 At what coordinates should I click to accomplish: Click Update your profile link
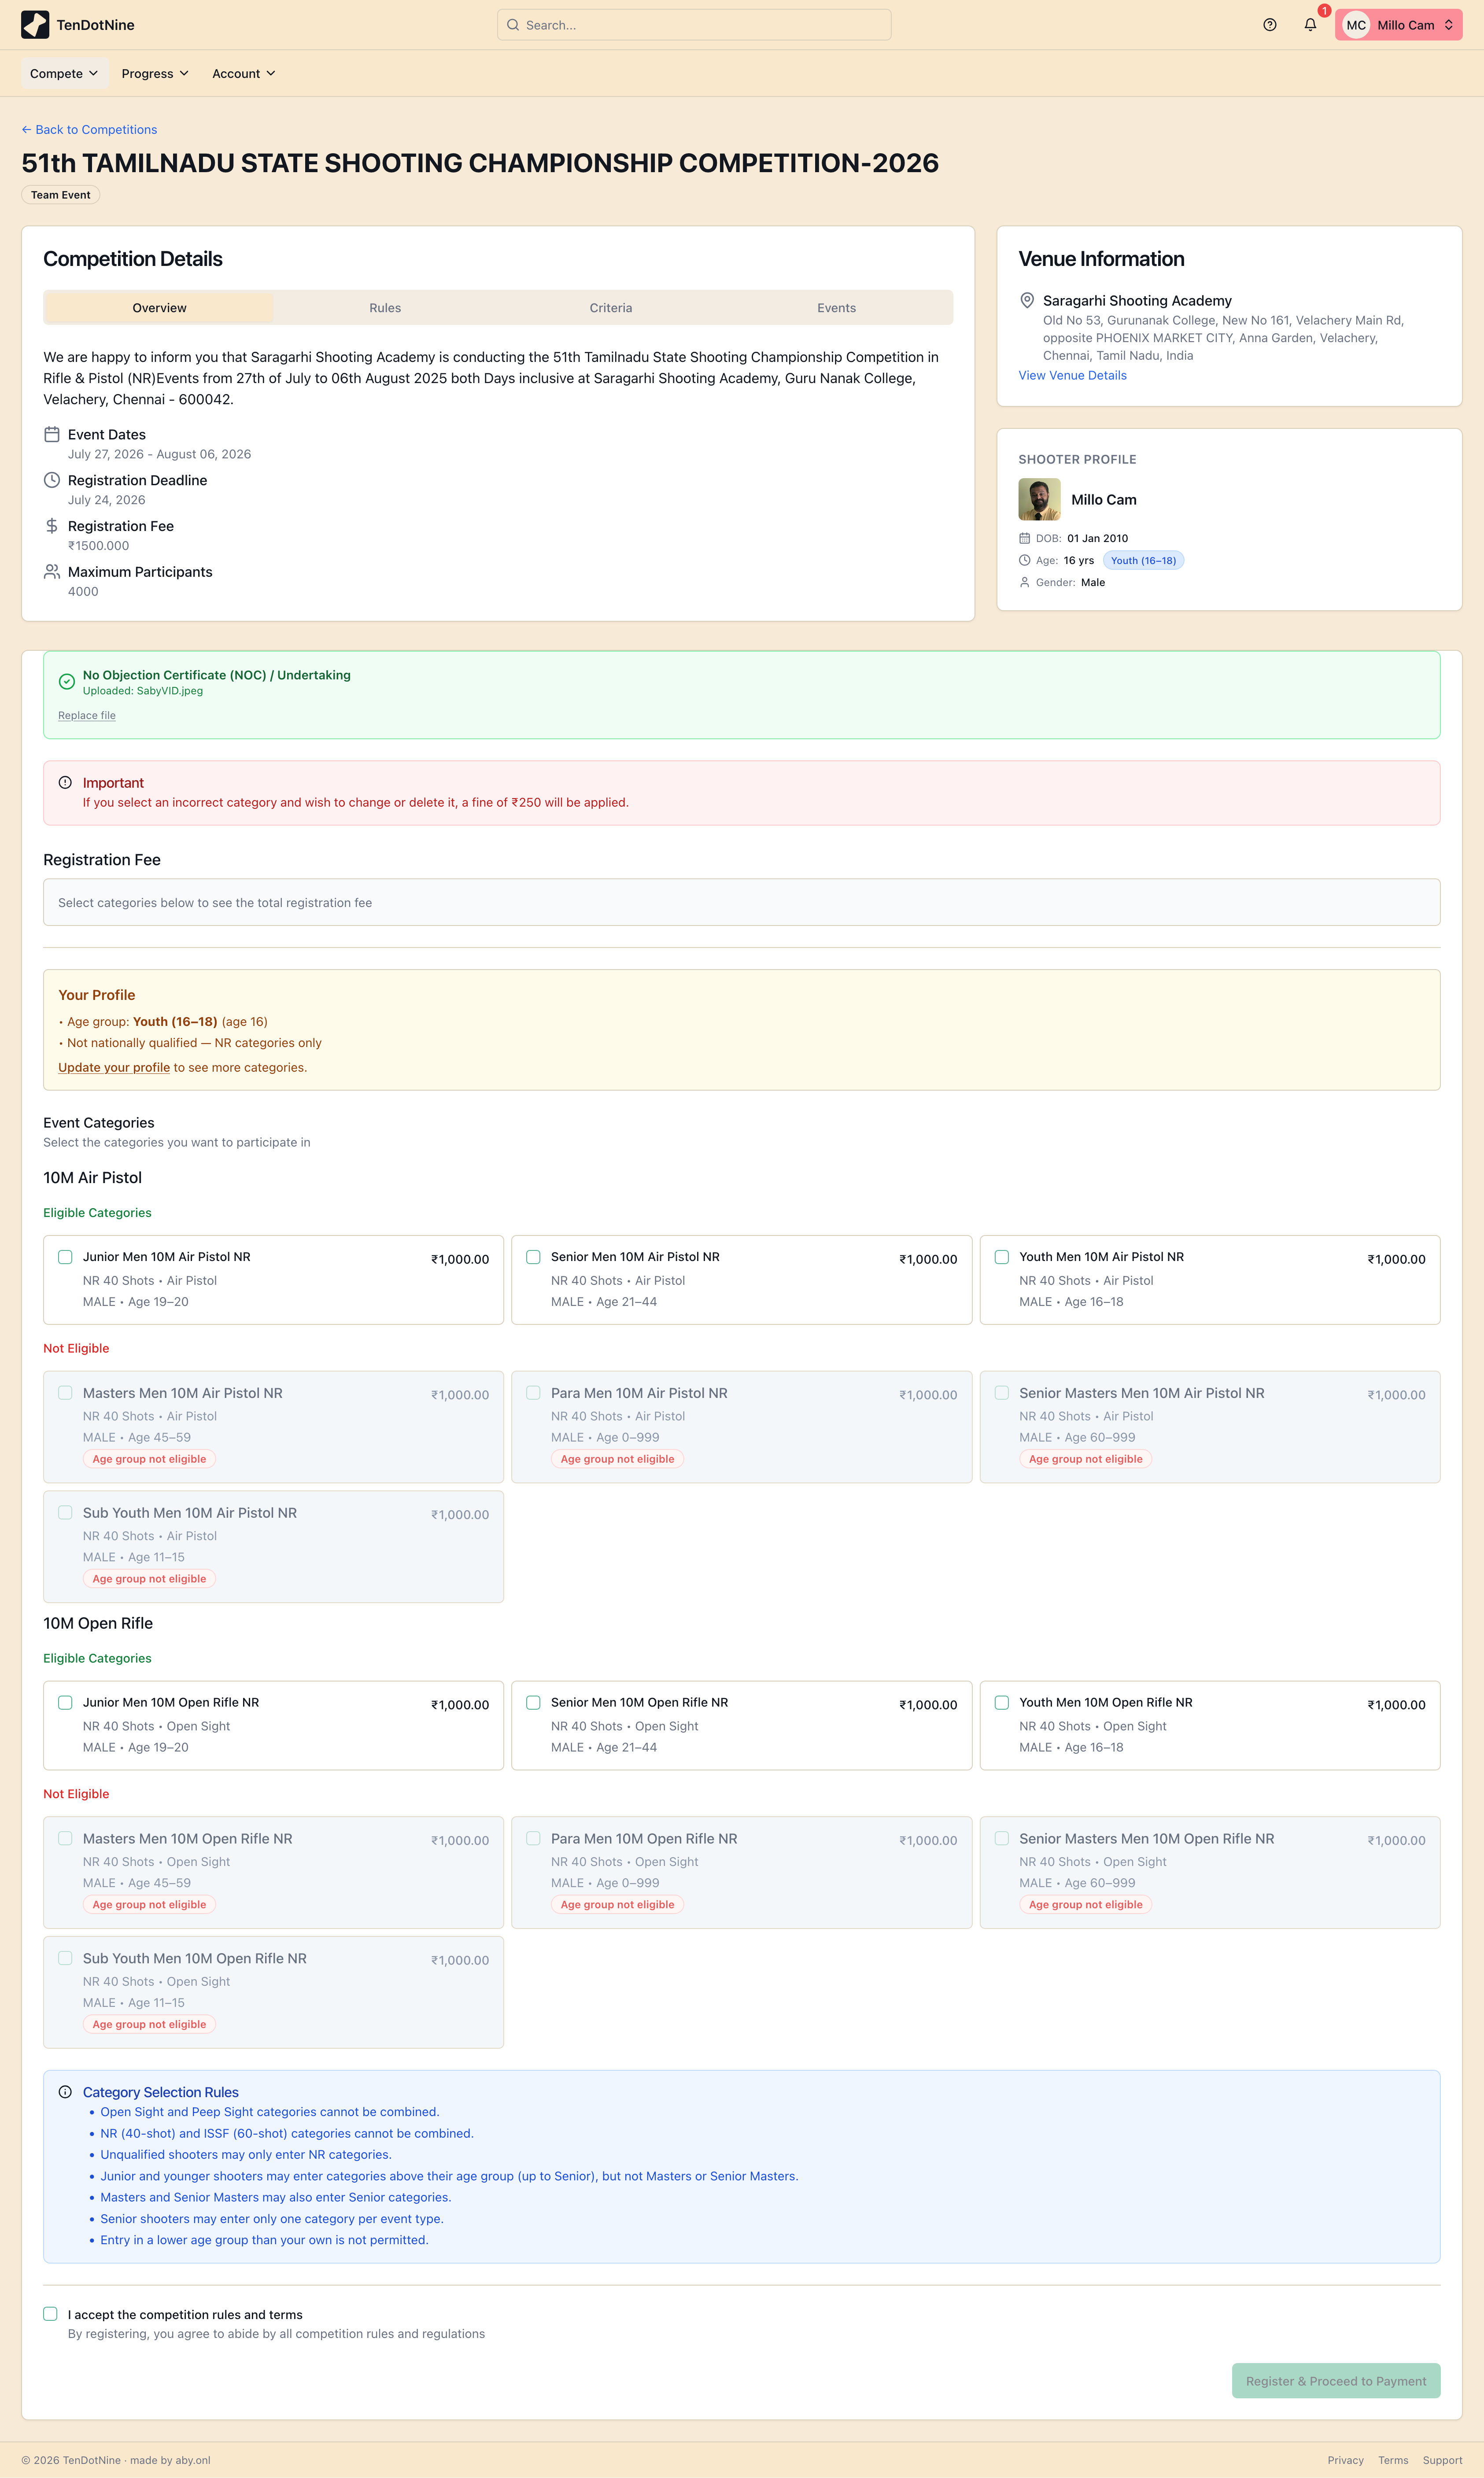pos(114,1068)
